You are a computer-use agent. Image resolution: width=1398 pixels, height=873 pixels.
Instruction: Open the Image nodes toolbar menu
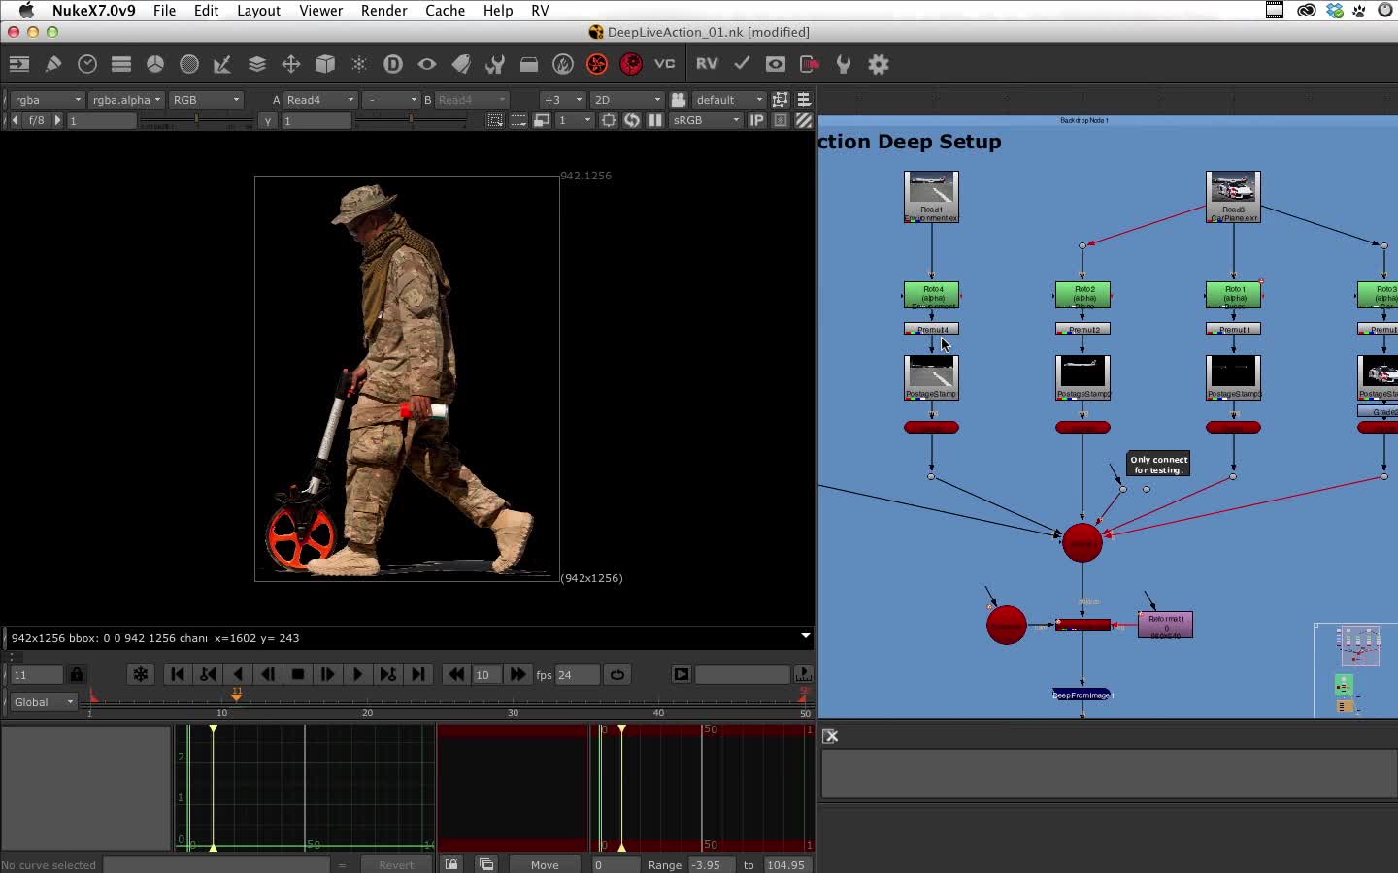pos(19,64)
